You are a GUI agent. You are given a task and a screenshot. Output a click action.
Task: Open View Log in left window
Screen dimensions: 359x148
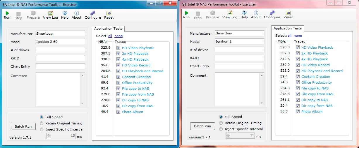point(50,13)
